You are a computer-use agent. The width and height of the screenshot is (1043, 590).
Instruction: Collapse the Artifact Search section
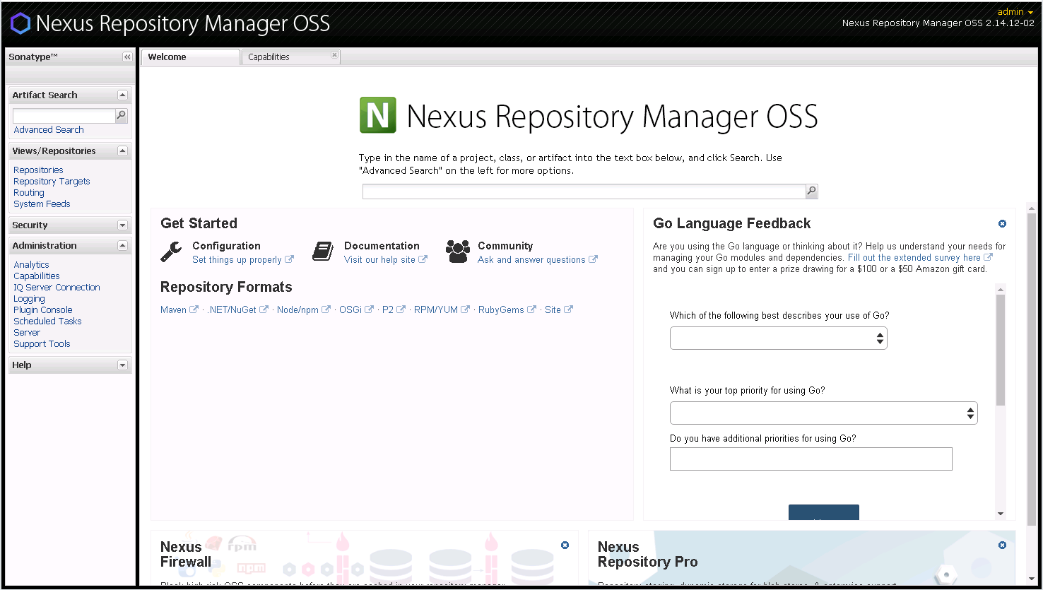(x=122, y=95)
